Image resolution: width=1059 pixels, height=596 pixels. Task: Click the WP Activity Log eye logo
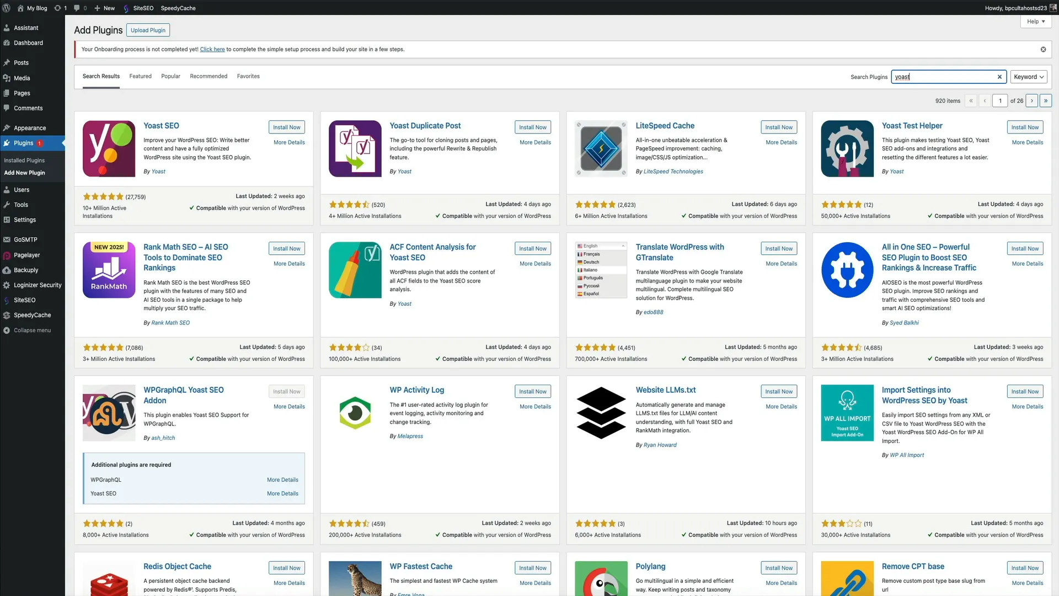tap(355, 413)
